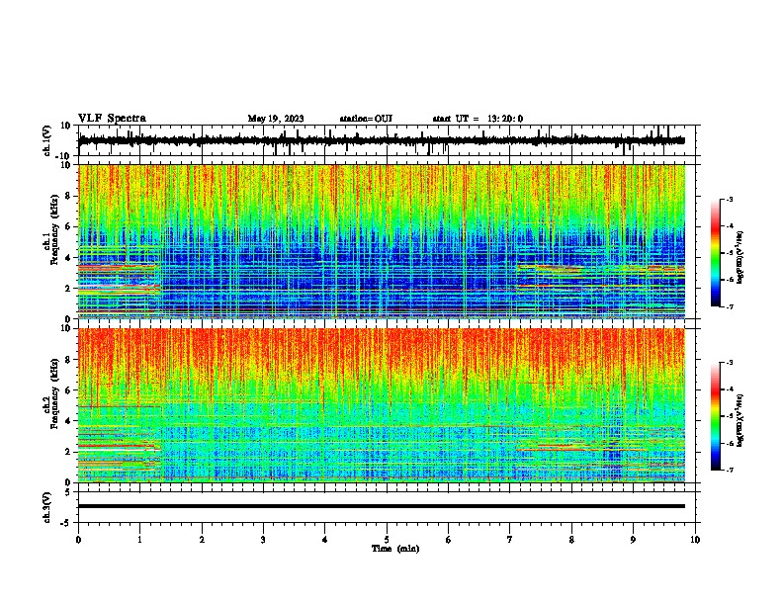
Task: Click time axis tick label 5
Action: pyautogui.click(x=387, y=540)
